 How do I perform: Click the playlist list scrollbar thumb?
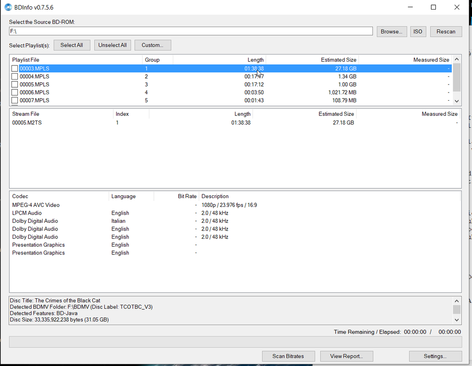(x=456, y=77)
